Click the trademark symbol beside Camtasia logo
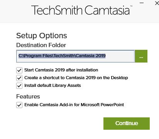159x139 pixels. pos(131,6)
